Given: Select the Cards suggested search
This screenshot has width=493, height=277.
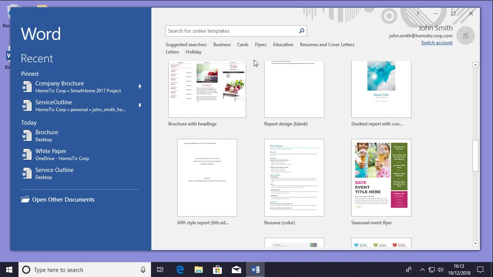Looking at the screenshot, I should coord(243,45).
